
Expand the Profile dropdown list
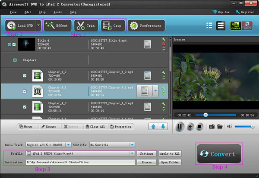pyautogui.click(x=132, y=153)
